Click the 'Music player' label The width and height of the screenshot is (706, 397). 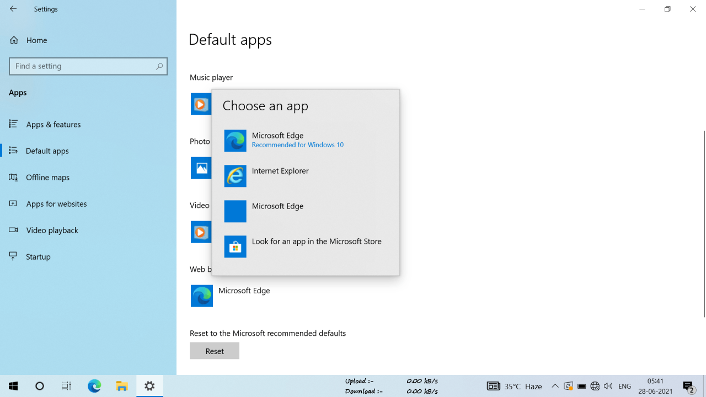coord(211,78)
